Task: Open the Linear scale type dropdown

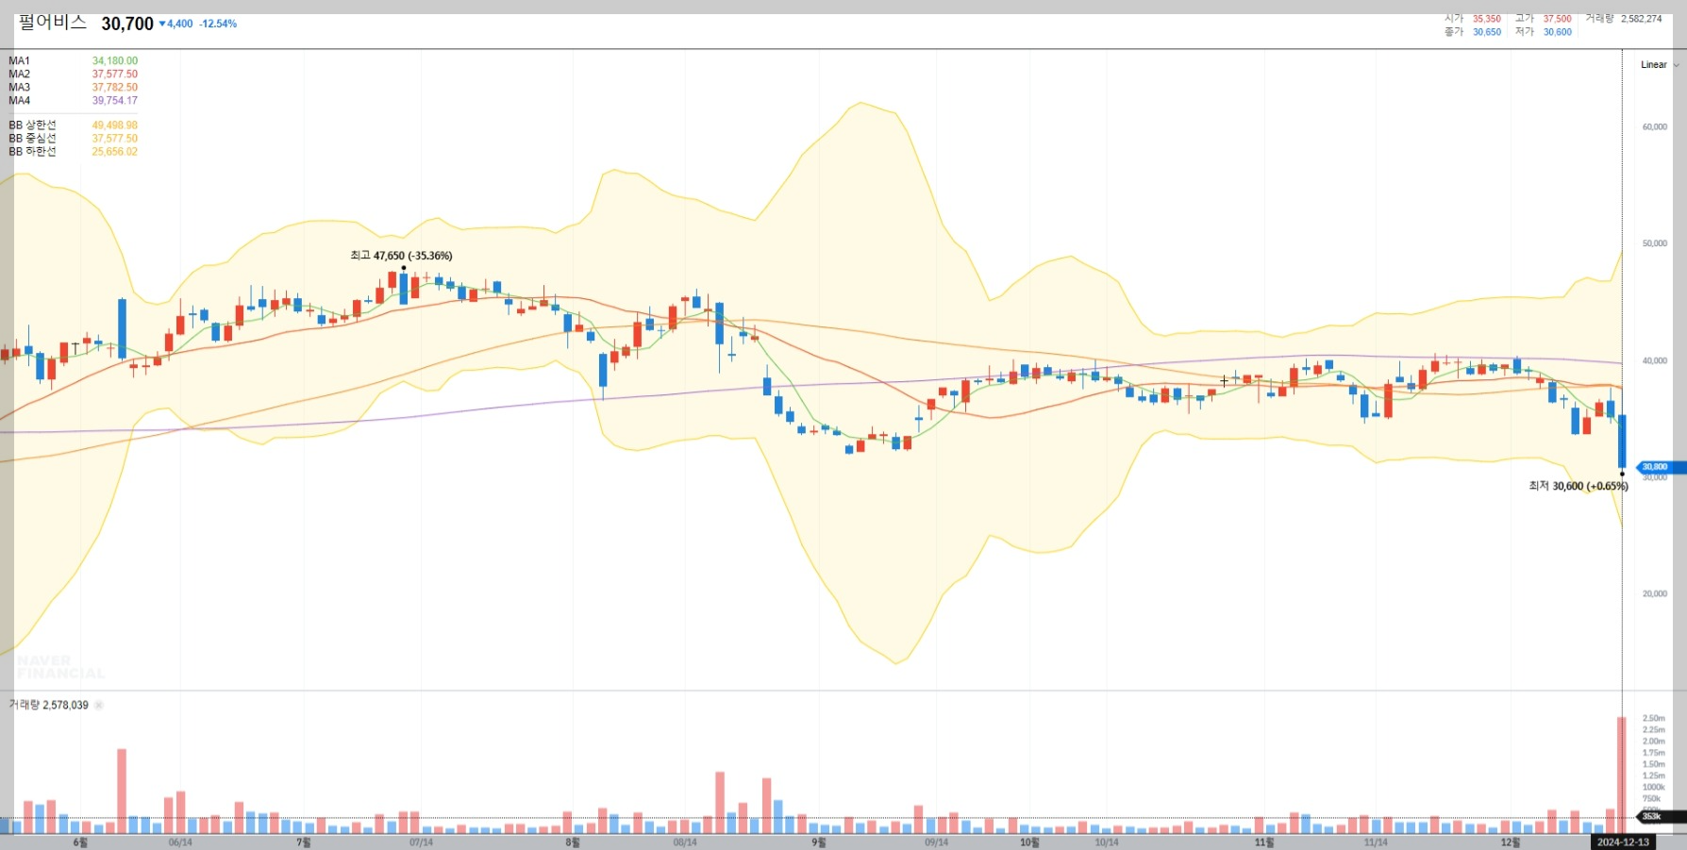Action: (x=1660, y=65)
